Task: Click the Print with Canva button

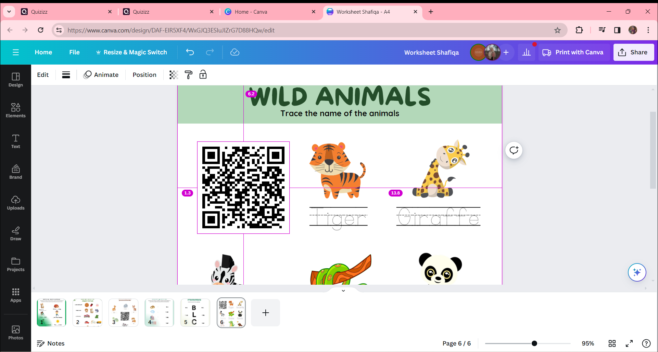Action: click(573, 52)
